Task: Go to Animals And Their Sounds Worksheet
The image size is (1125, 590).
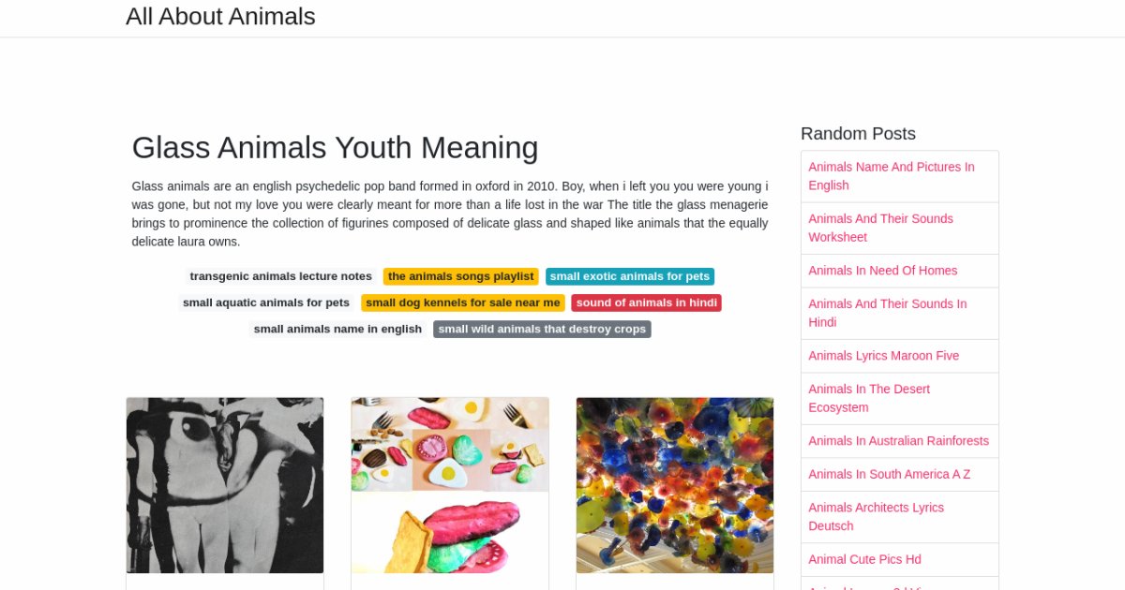Action: tap(880, 228)
